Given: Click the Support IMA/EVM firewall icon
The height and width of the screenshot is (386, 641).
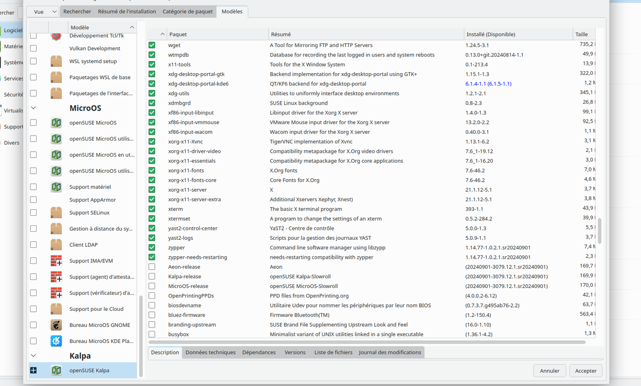Looking at the screenshot, I should (56, 260).
